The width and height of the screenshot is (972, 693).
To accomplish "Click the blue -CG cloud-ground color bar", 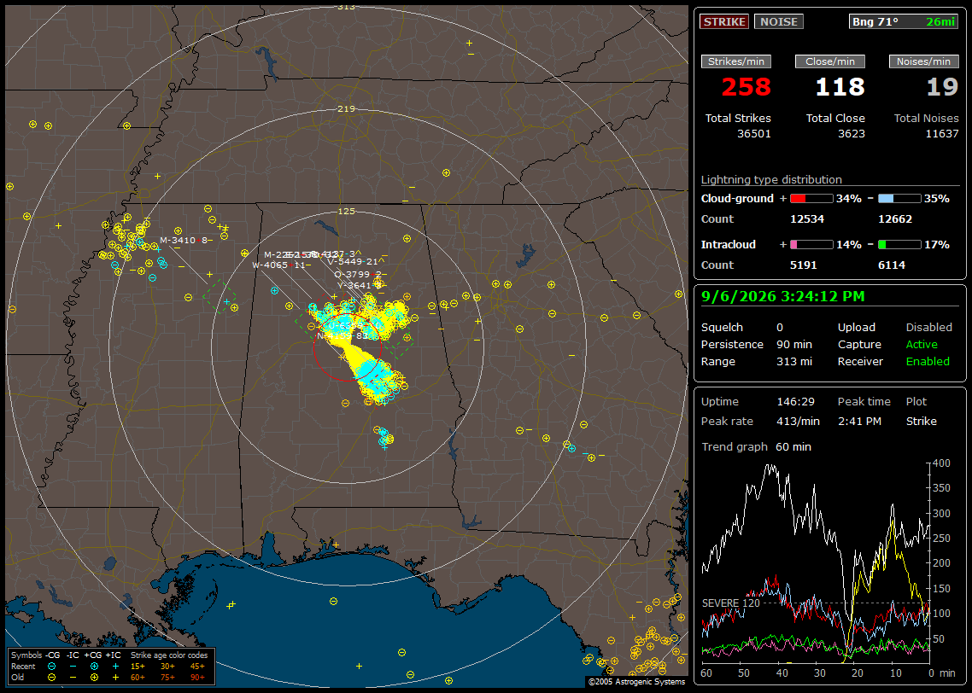I will (x=899, y=199).
